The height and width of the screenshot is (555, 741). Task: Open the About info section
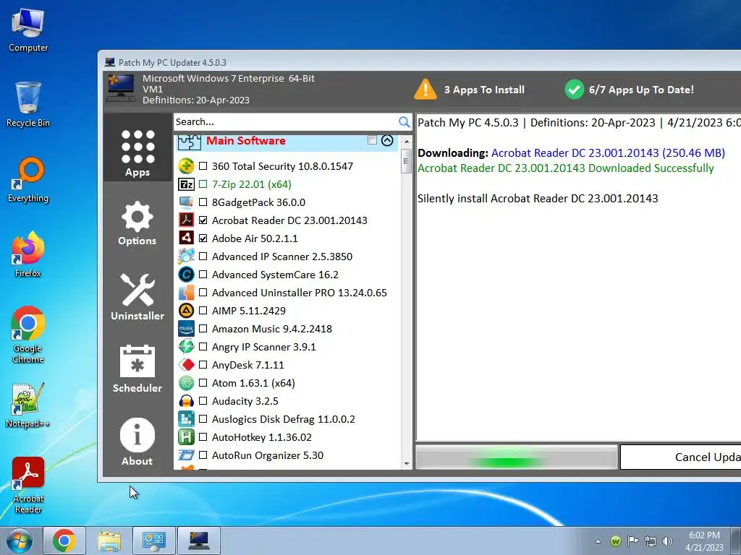(137, 442)
